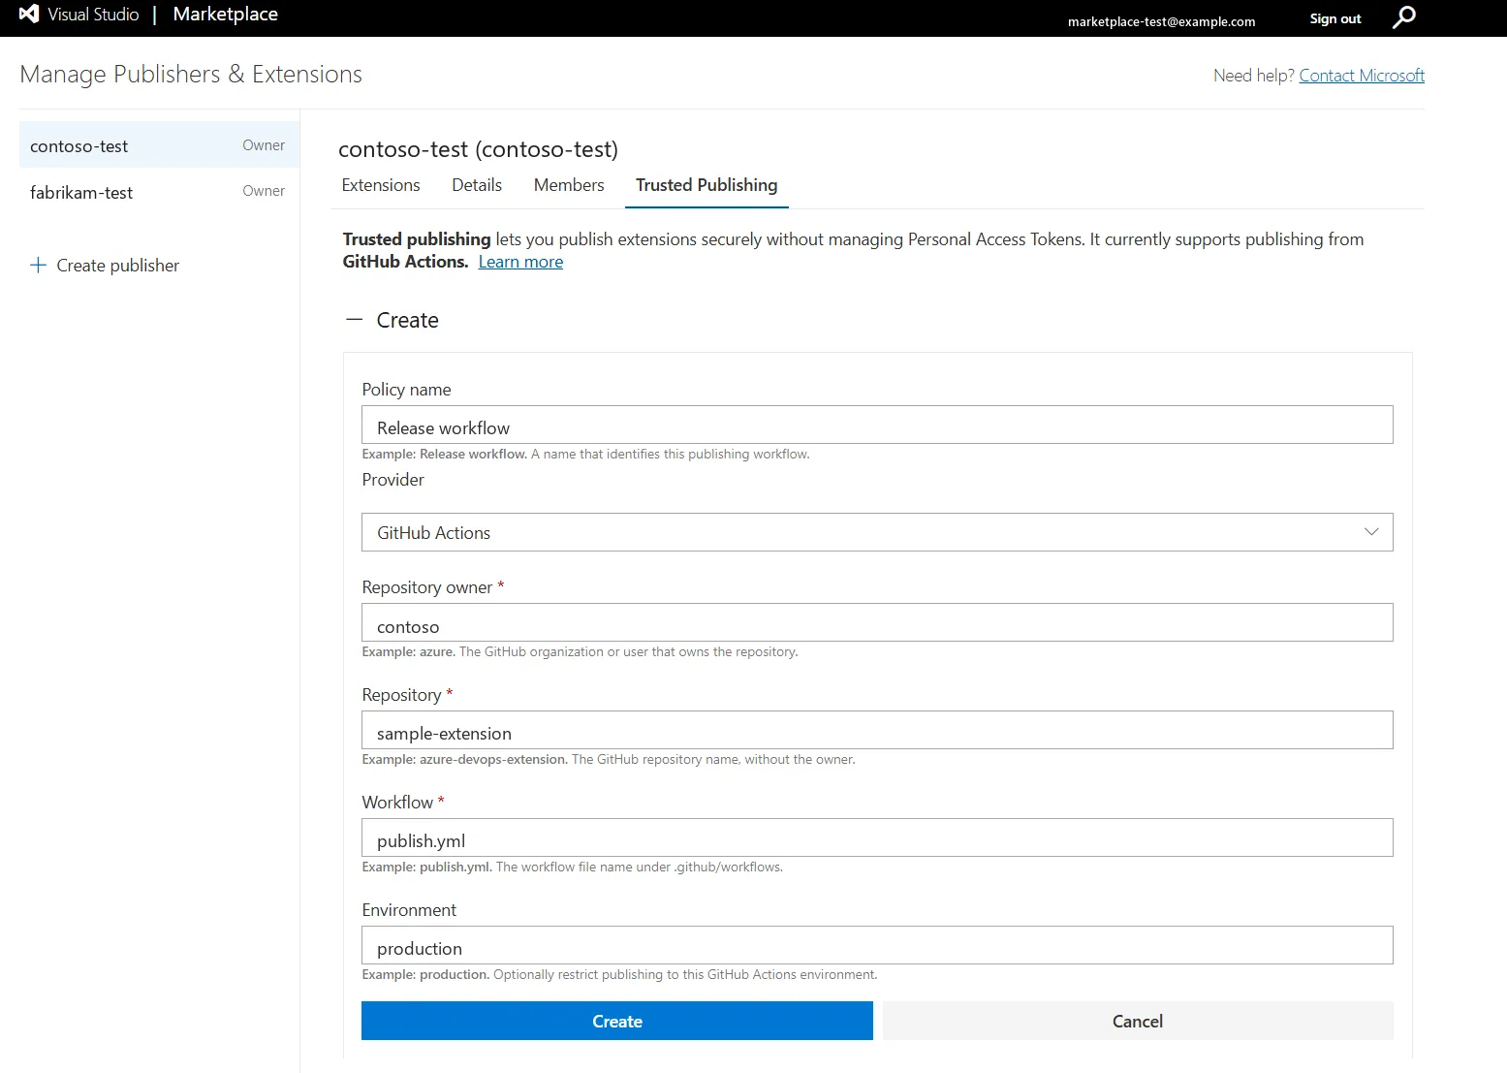Open the Members tab
Image resolution: width=1507 pixels, height=1073 pixels.
point(569,185)
